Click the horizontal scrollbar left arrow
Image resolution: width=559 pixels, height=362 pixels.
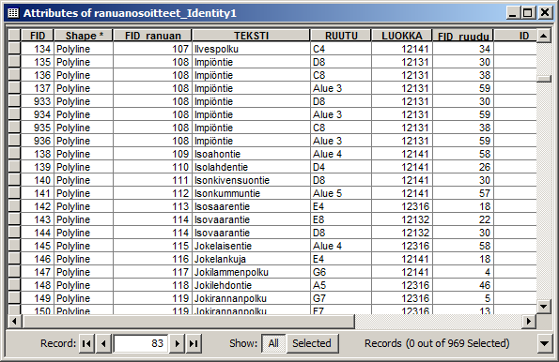coord(15,322)
